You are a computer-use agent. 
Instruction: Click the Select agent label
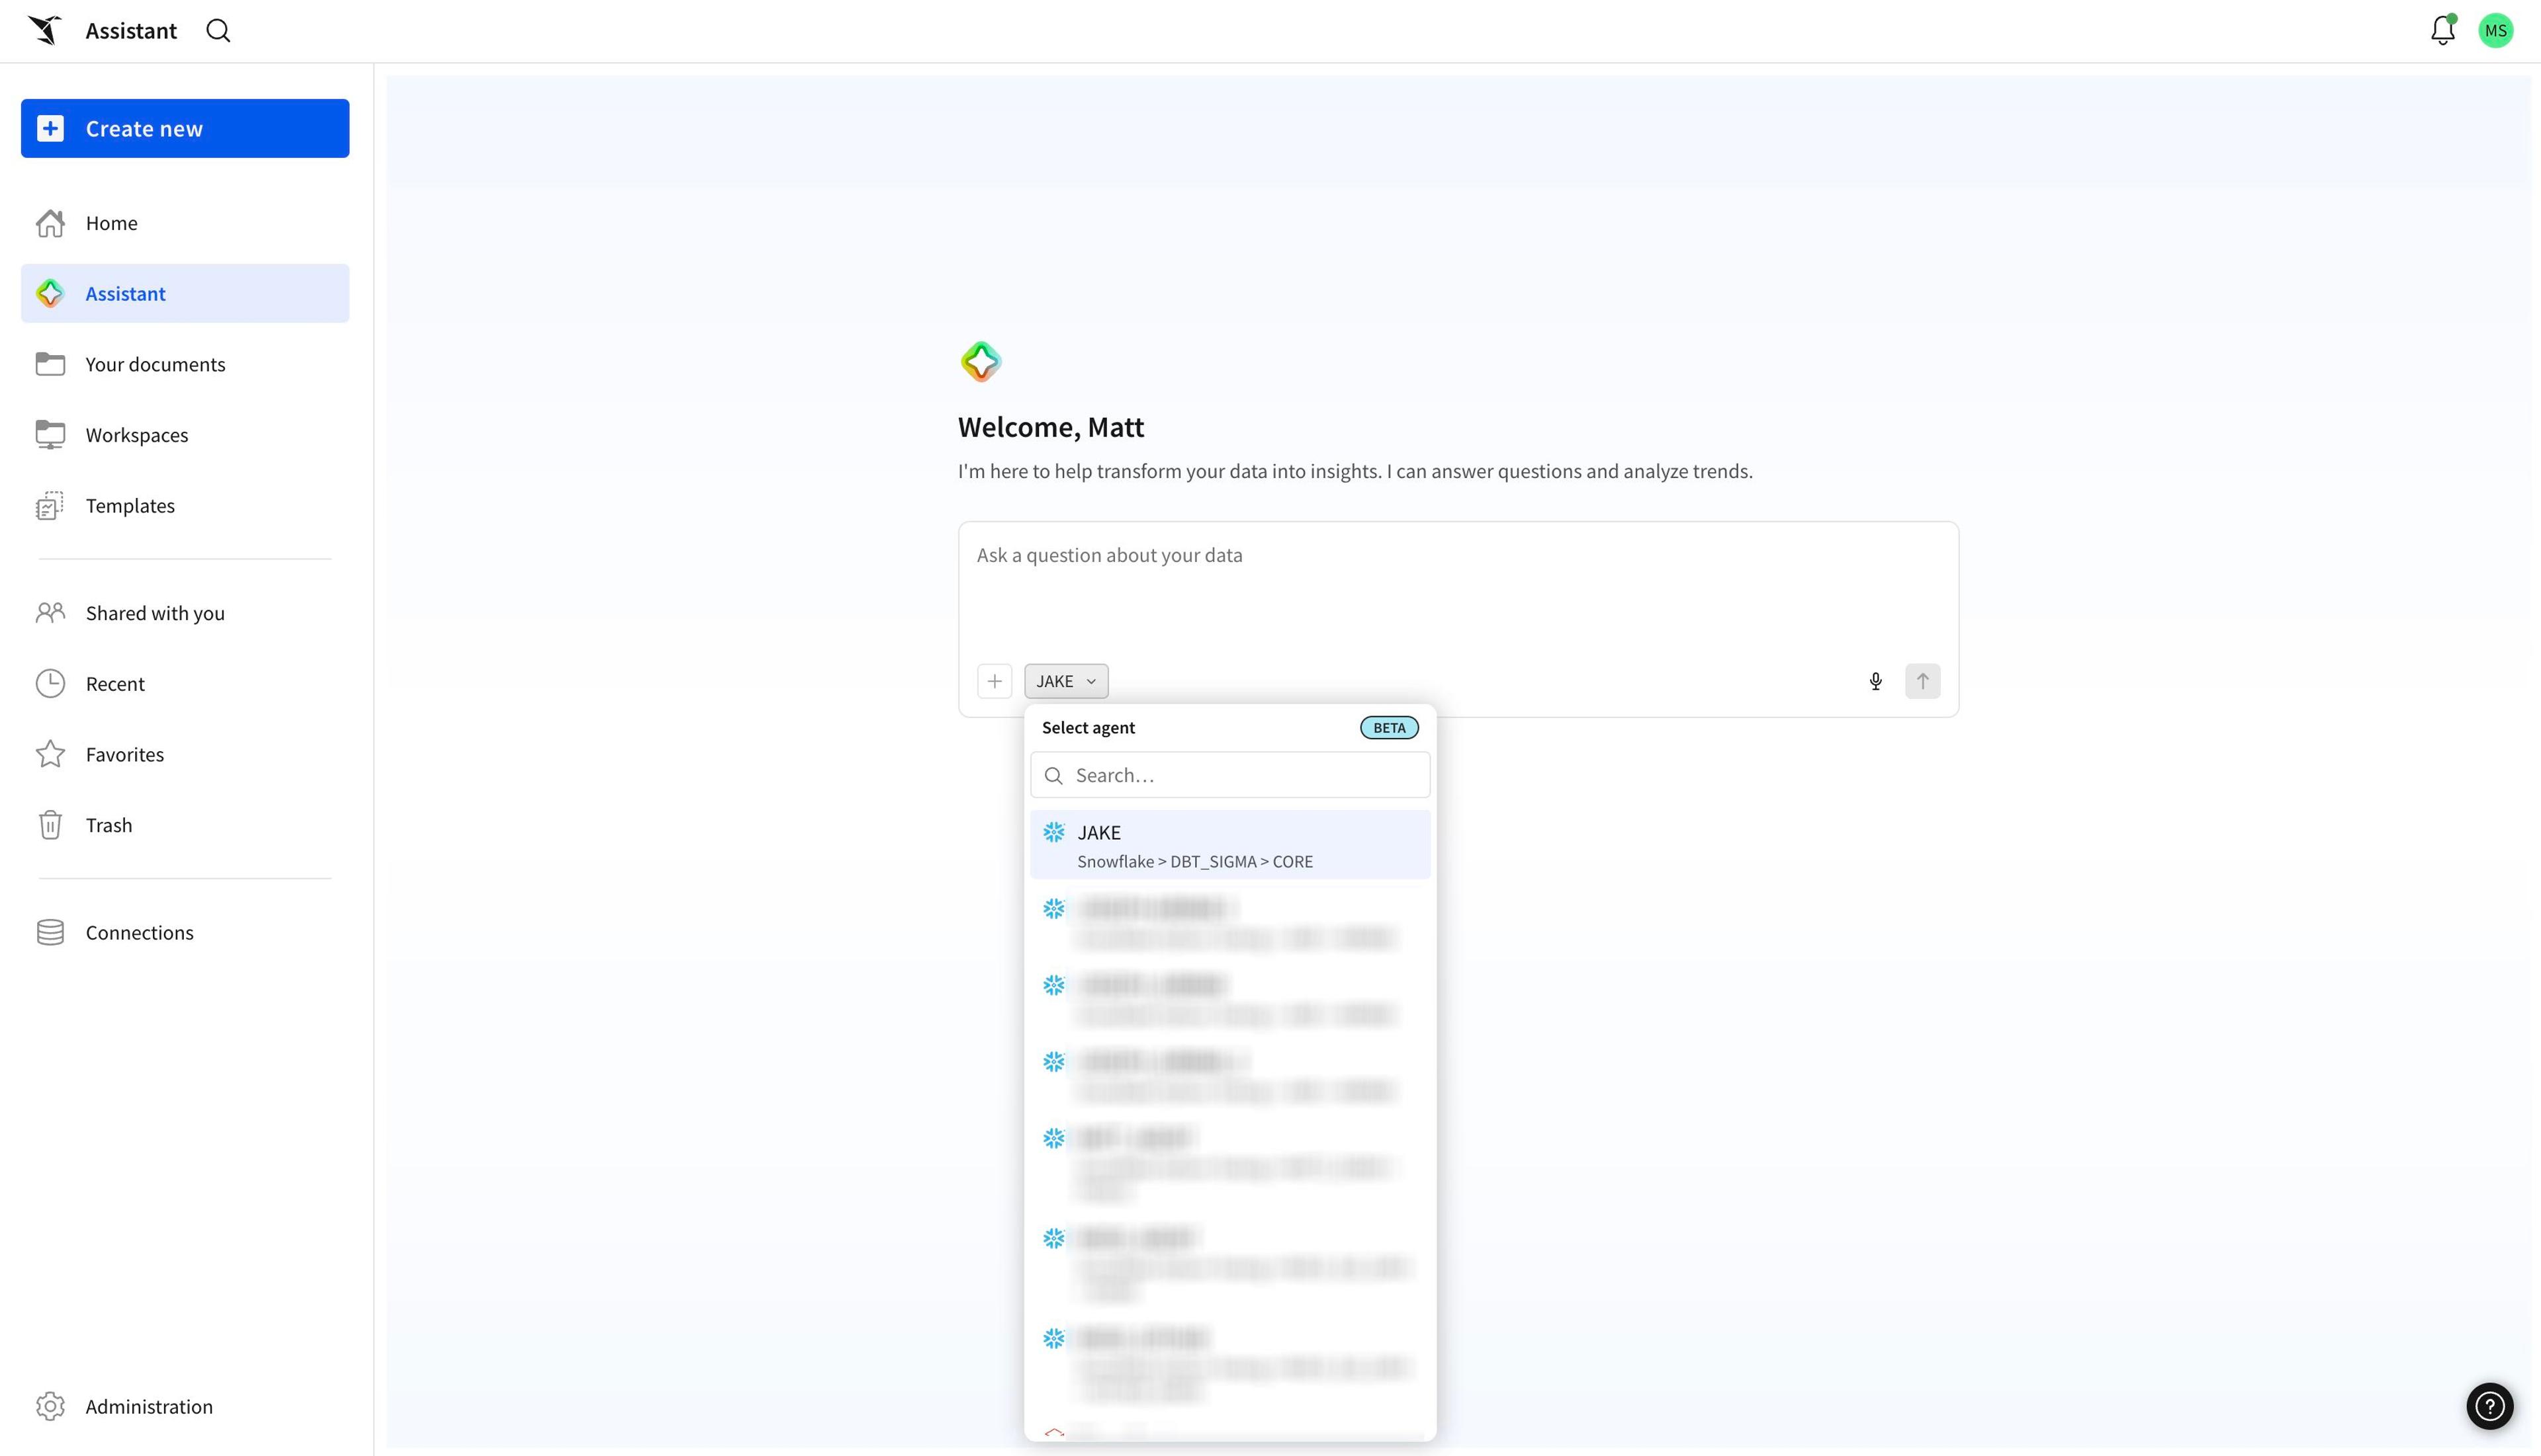pos(1088,727)
